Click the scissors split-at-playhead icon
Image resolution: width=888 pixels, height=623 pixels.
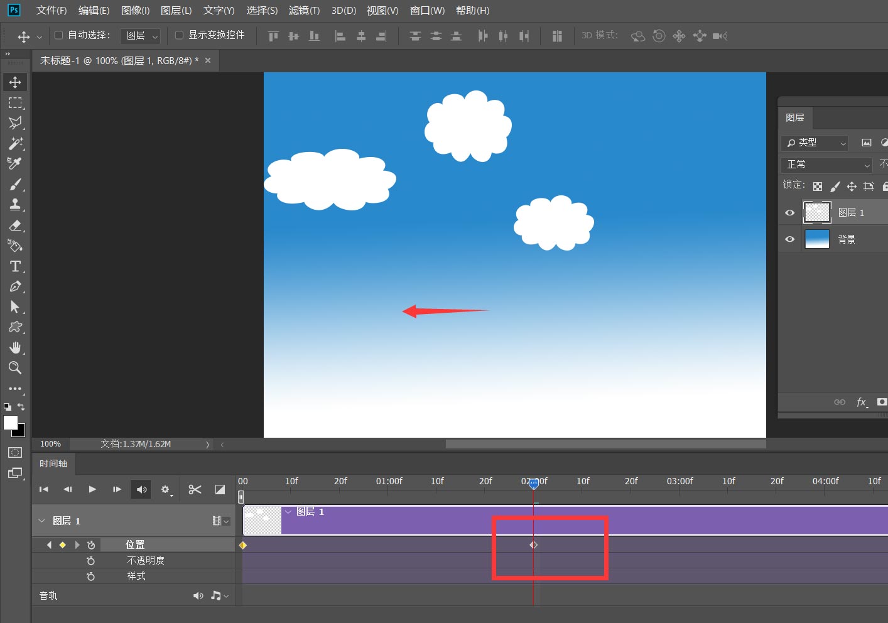(195, 490)
